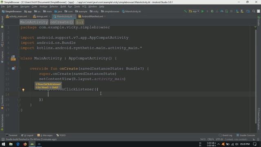Click the Profile app icon in toolbar
261x147 pixels.
(222, 11)
